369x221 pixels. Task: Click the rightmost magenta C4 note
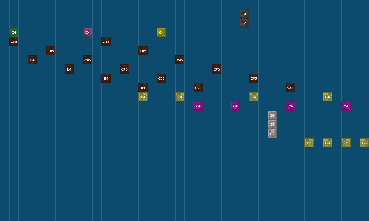click(x=346, y=106)
